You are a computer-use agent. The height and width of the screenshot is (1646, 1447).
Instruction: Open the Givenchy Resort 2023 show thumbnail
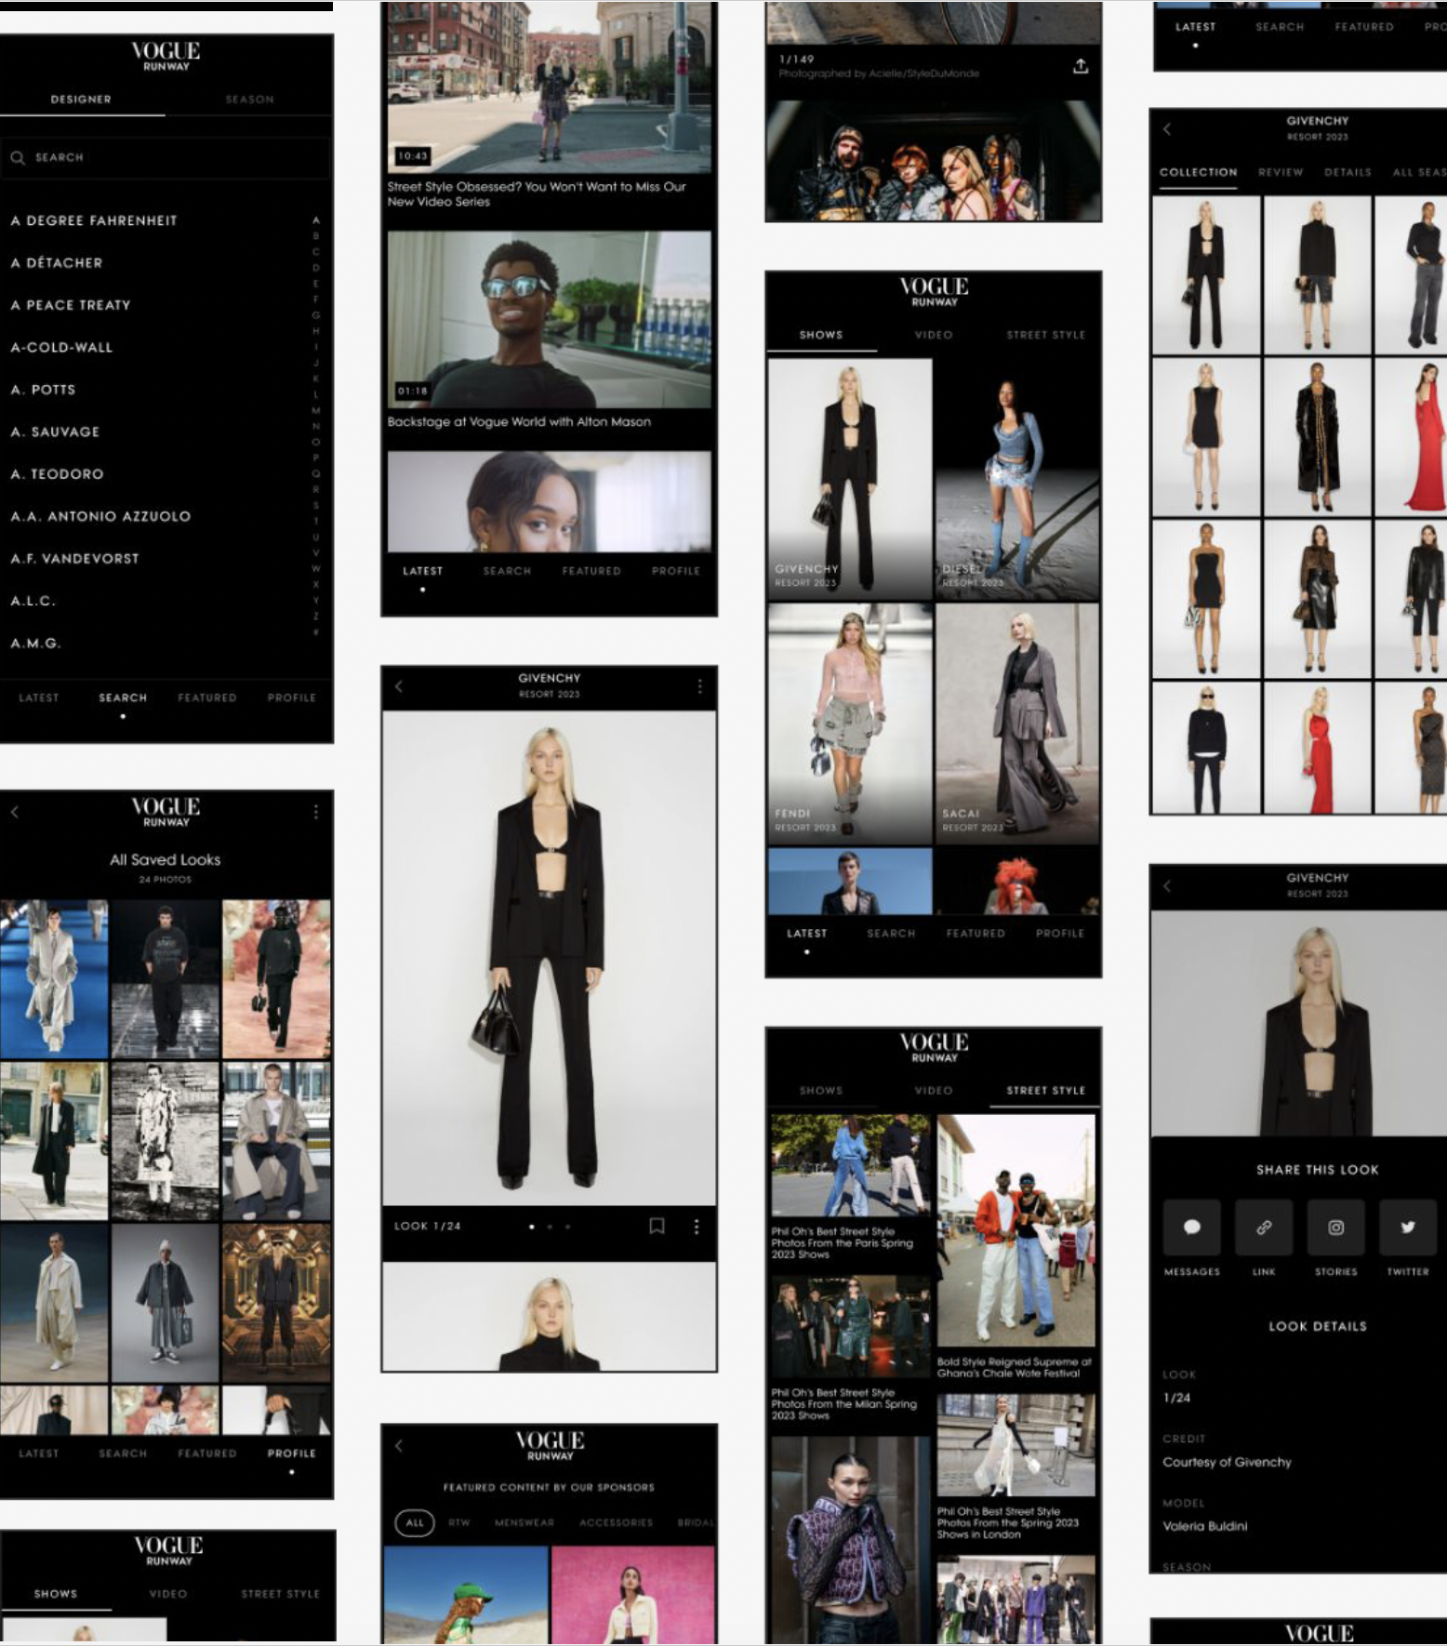[850, 479]
